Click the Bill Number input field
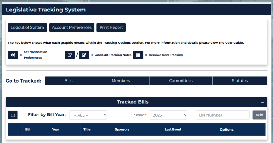273x143 pixels. [x=223, y=115]
